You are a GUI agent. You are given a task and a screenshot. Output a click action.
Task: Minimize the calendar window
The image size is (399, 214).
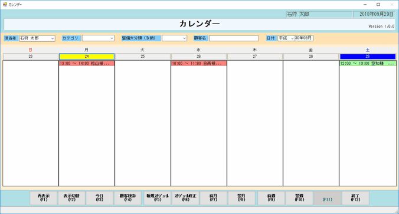365,4
